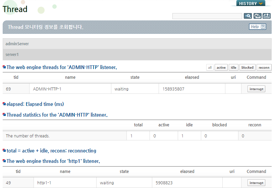Click 'waiting' state of ADMIN-HTTP-1
This screenshot has width=275, height=188.
coord(121,89)
